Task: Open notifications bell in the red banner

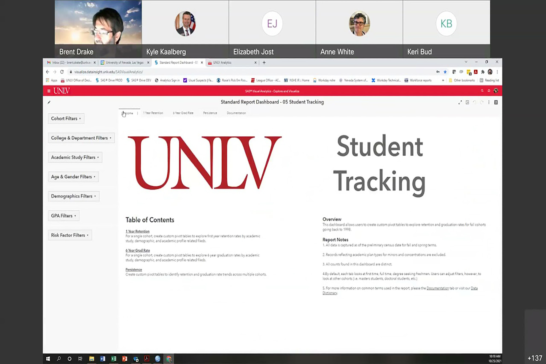Action: pos(489,91)
